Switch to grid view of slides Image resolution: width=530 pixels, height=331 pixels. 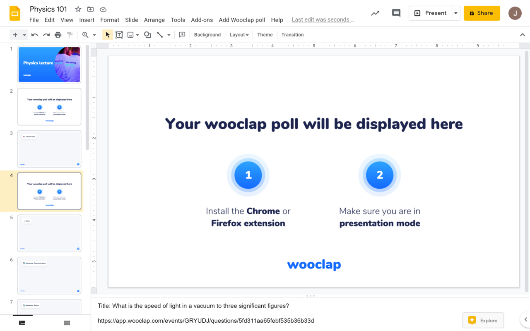[x=67, y=322]
